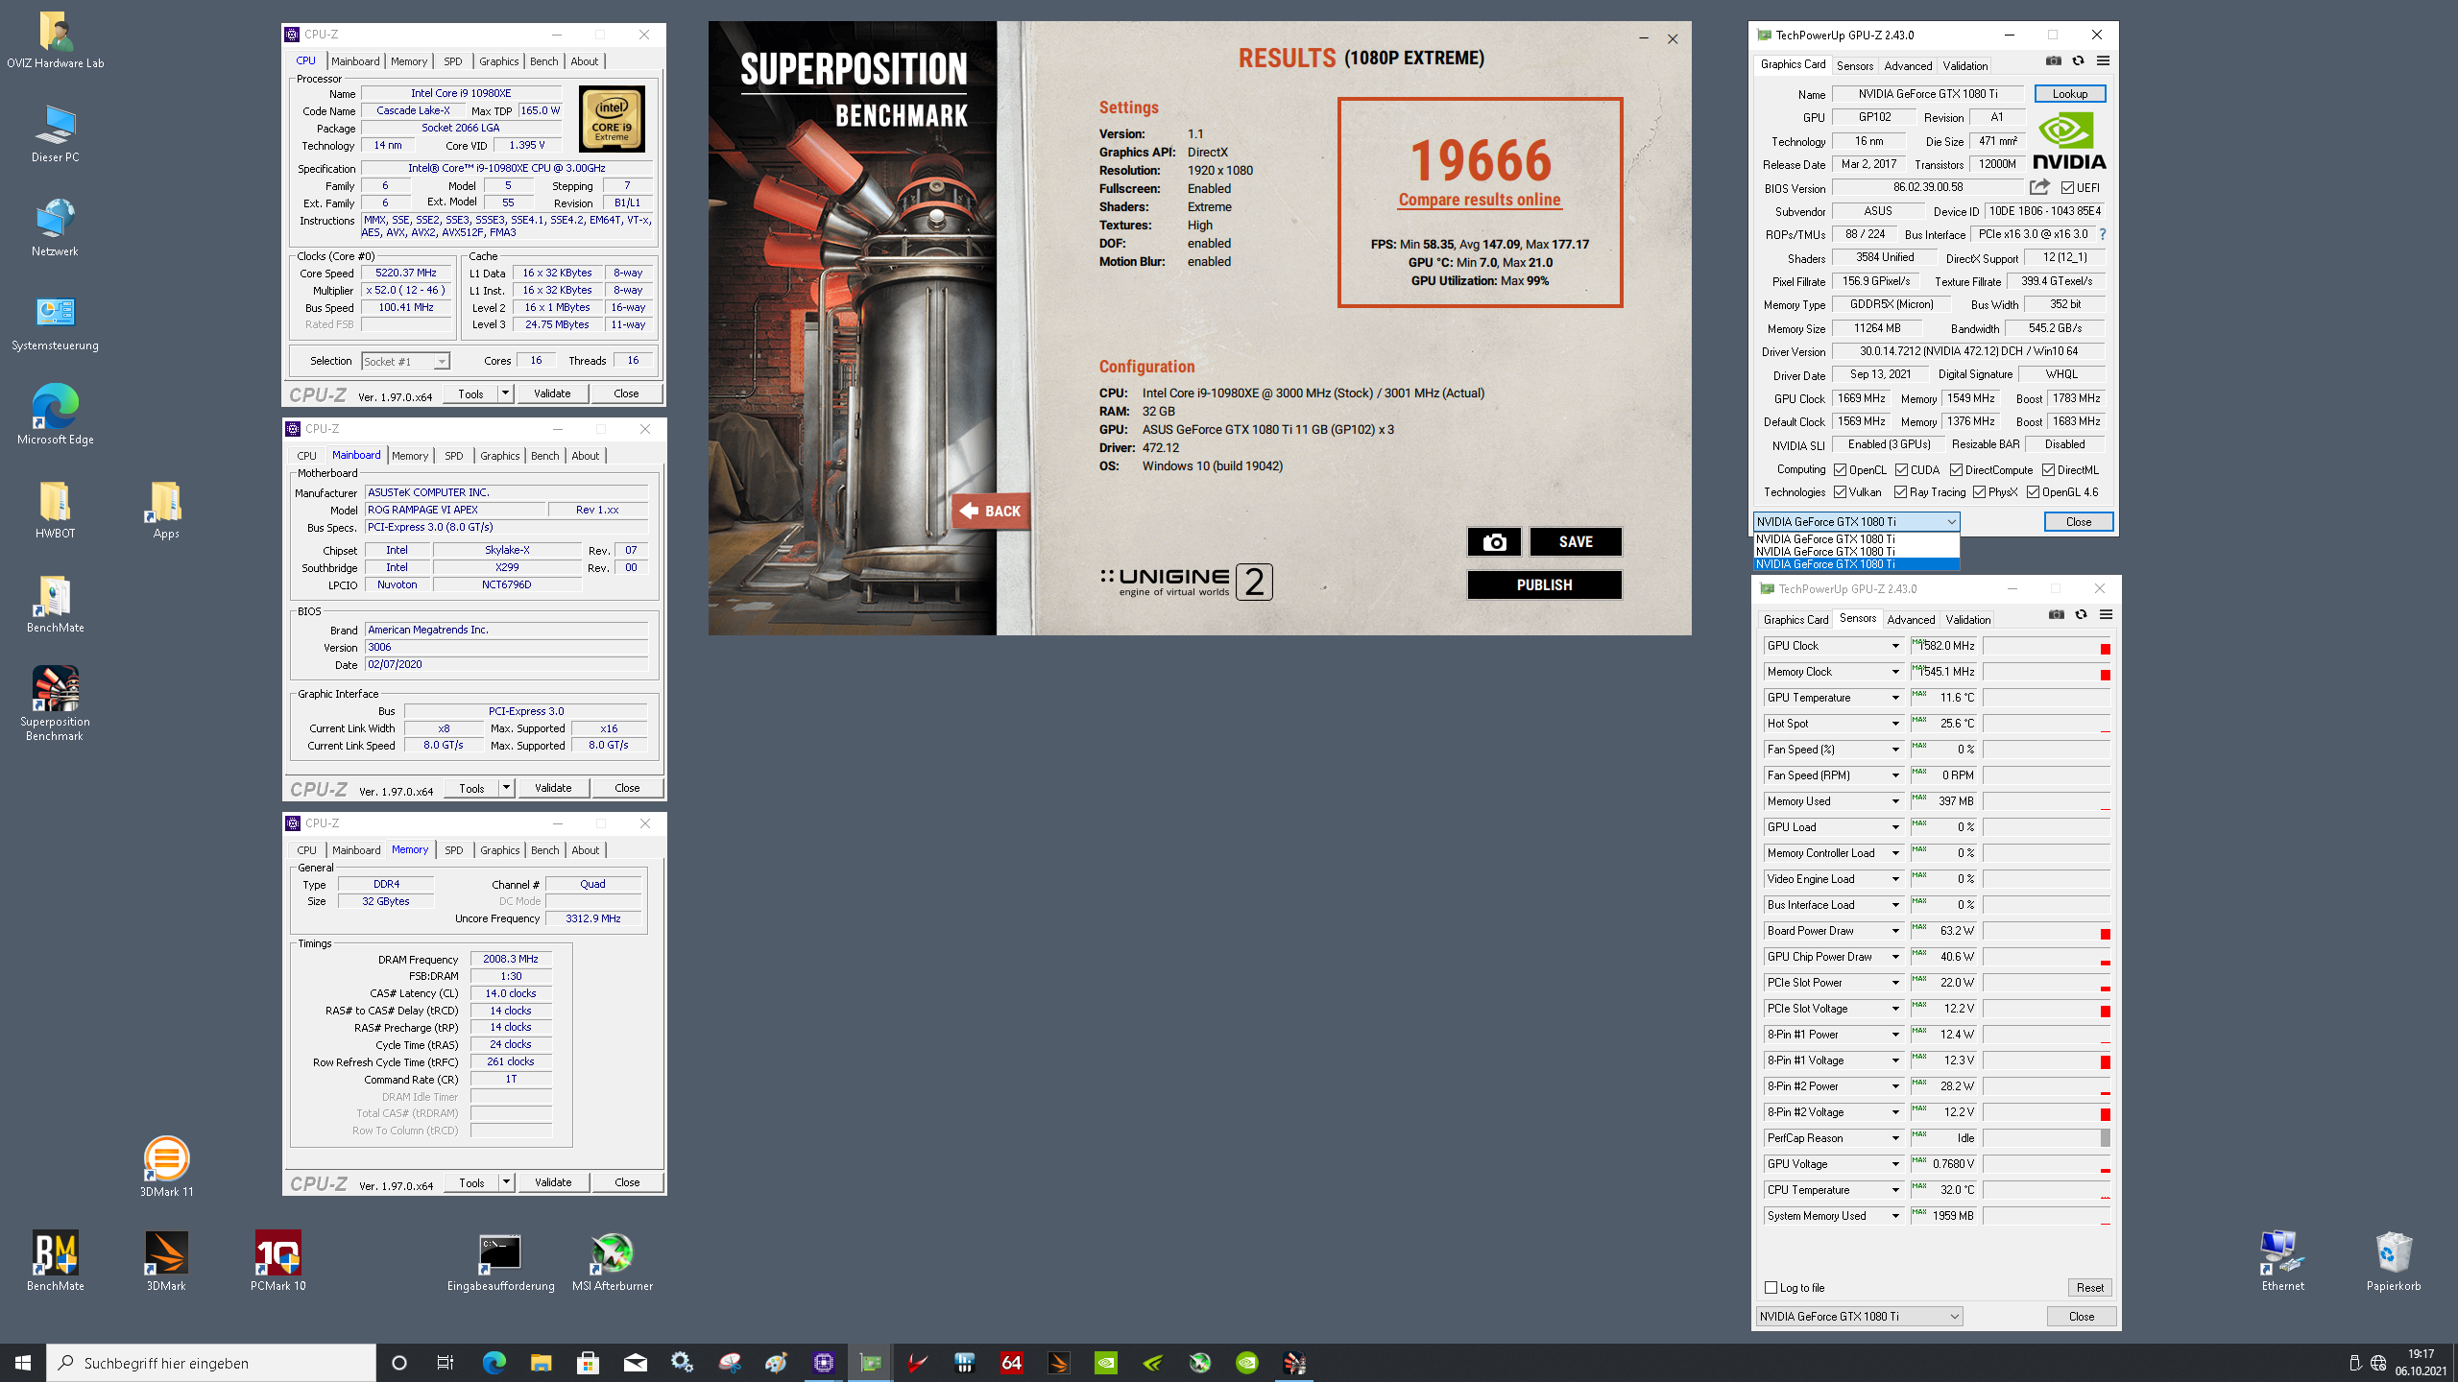
Task: Toggle the Ray Tracing checkbox
Action: 1900,492
